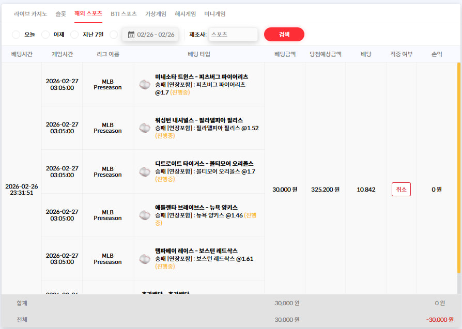Open the 02/26 - 02/26 date picker
Image resolution: width=462 pixels, height=329 pixels.
point(150,35)
